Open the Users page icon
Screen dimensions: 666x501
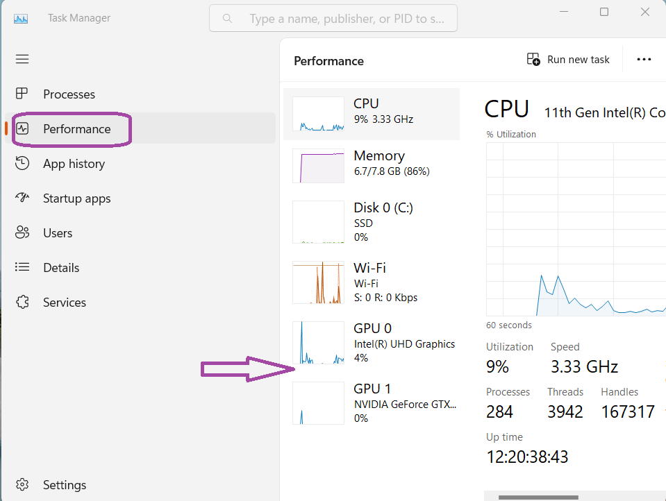click(x=22, y=232)
